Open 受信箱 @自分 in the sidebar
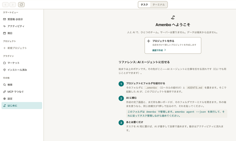The image size is (236, 141). coord(22,19)
